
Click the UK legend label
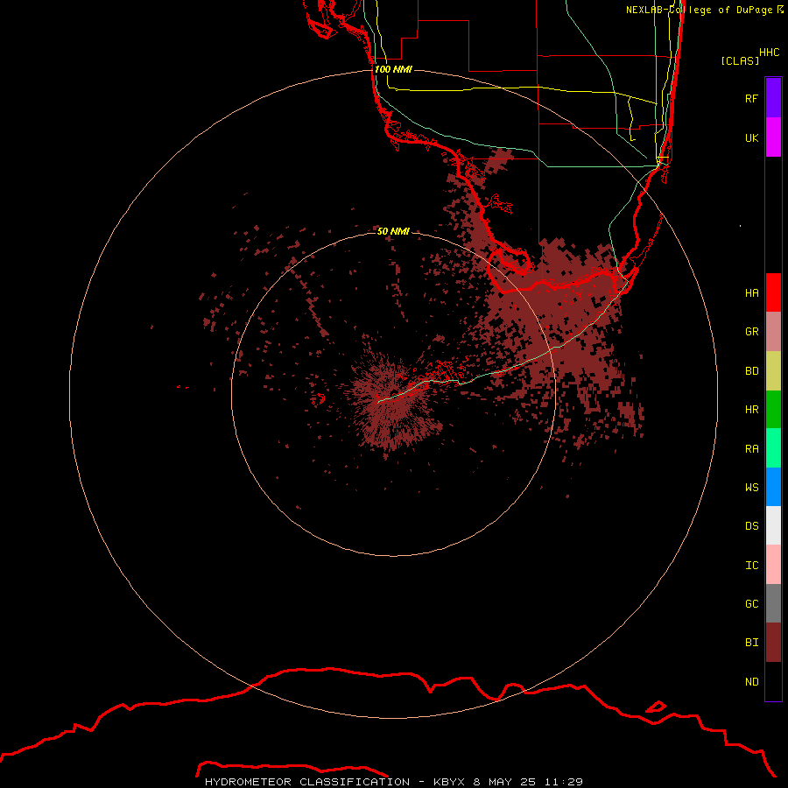pyautogui.click(x=751, y=137)
